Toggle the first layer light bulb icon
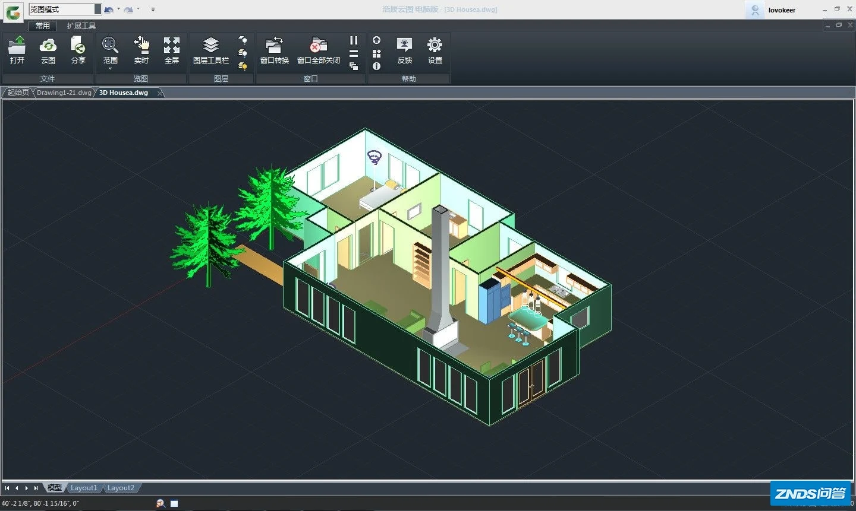Image resolution: width=856 pixels, height=511 pixels. tap(242, 40)
